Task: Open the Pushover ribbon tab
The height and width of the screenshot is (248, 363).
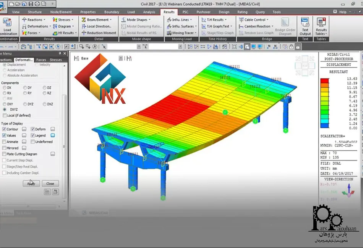Action: [203, 12]
